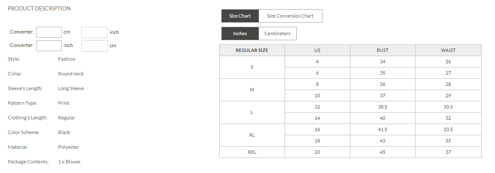Click the inch result field in the top converter row
The image size is (495, 173).
pyautogui.click(x=94, y=32)
